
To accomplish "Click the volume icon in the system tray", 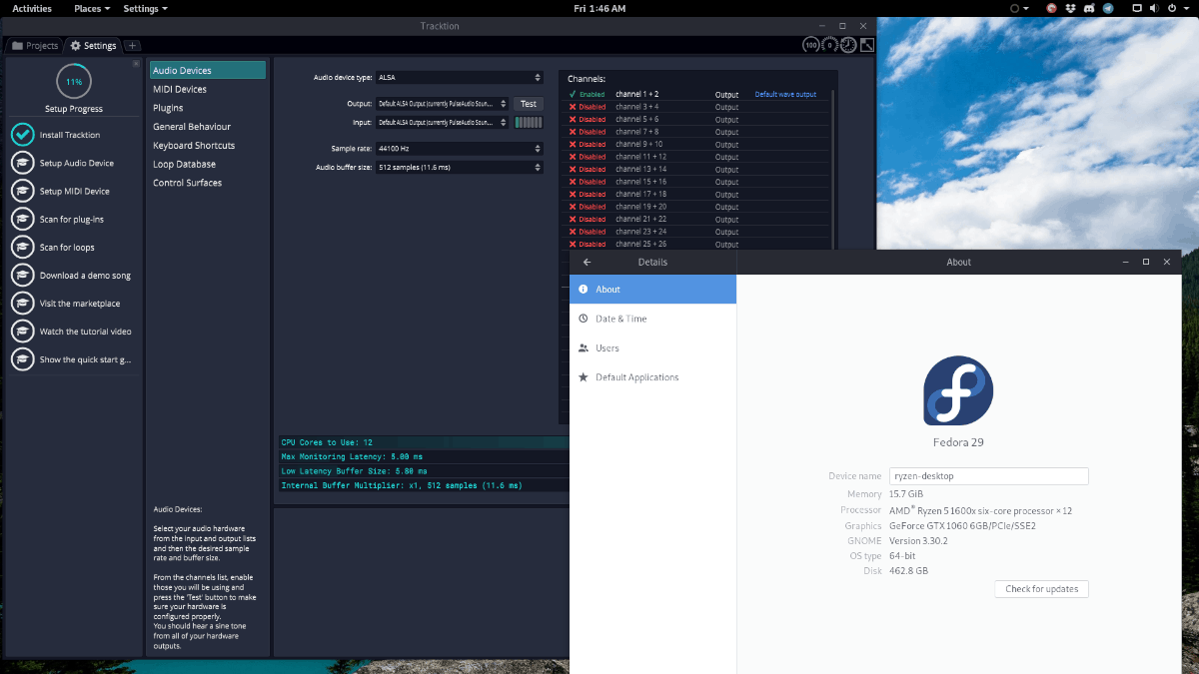I will point(1153,8).
